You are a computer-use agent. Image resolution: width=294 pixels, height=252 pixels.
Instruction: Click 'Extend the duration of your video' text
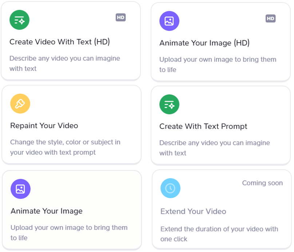point(219,234)
